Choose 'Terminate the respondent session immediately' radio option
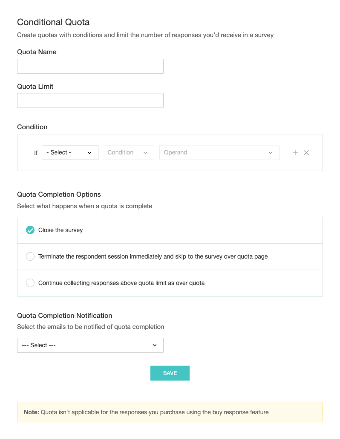 (30, 256)
